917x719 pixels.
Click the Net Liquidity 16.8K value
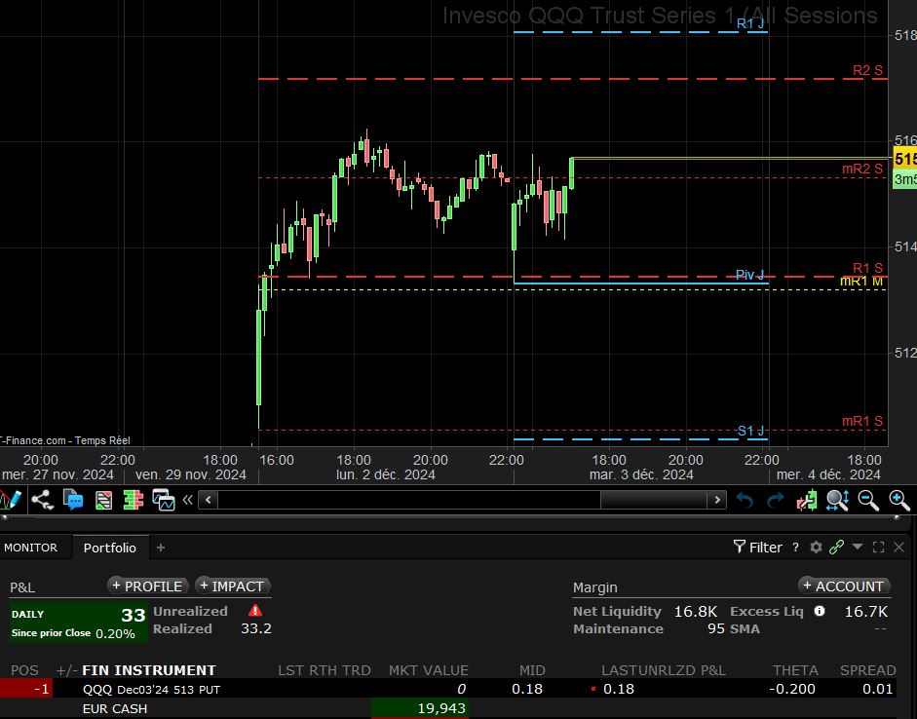696,612
